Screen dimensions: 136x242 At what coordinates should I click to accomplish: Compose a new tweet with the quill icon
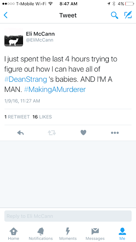click(128, 15)
